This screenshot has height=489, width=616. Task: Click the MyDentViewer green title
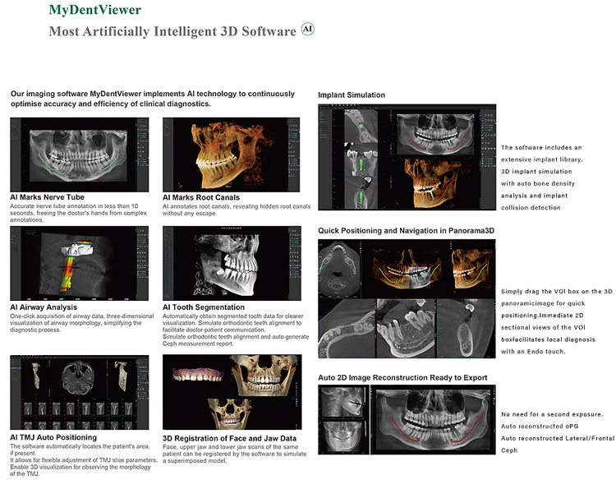click(x=94, y=10)
